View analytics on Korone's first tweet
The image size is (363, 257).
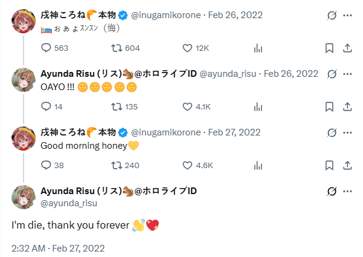[x=258, y=48]
